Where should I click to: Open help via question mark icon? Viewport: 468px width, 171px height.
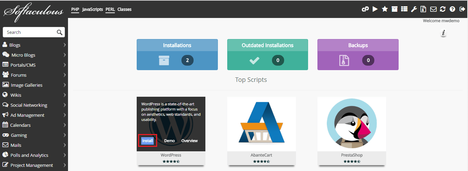pos(452,9)
